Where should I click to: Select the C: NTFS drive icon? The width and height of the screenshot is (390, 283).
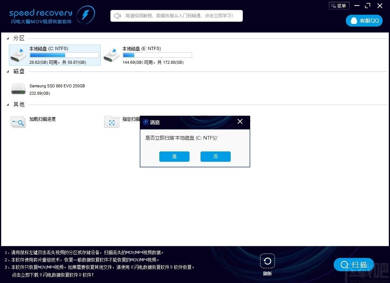18,55
